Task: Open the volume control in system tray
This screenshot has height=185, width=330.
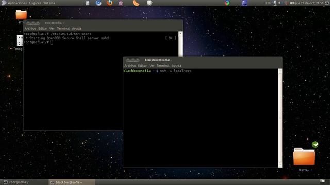Action: pos(279,3)
